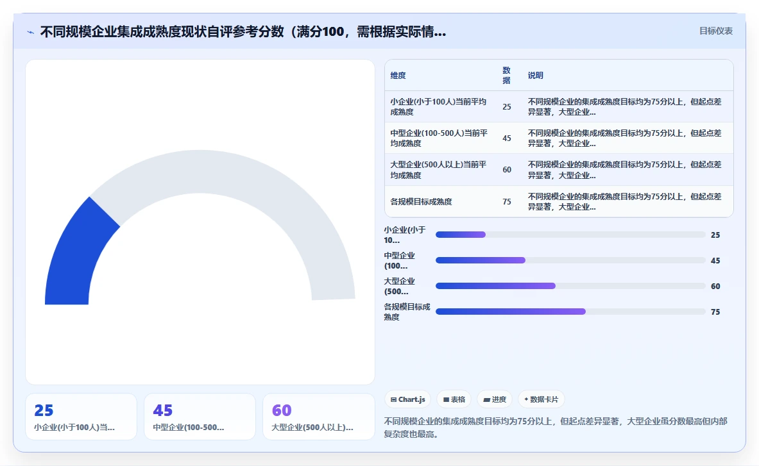Click the 各规模目标成熟度 progress bar label
The image size is (759, 466).
407,312
